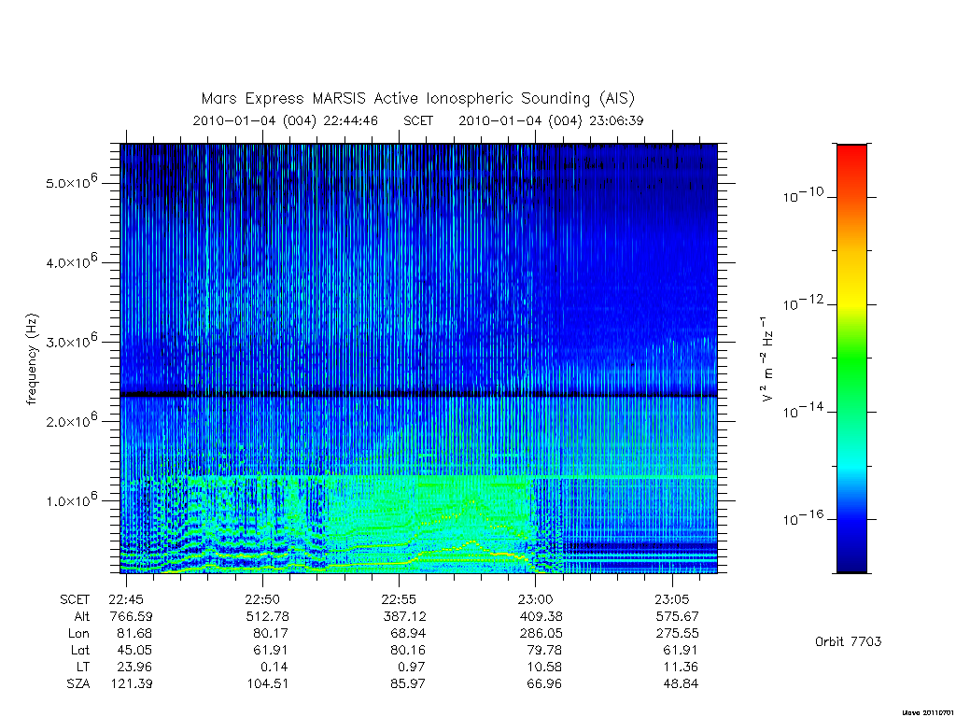This screenshot has width=956, height=717.
Task: Click altitude value 766.59
Action: click(x=131, y=616)
